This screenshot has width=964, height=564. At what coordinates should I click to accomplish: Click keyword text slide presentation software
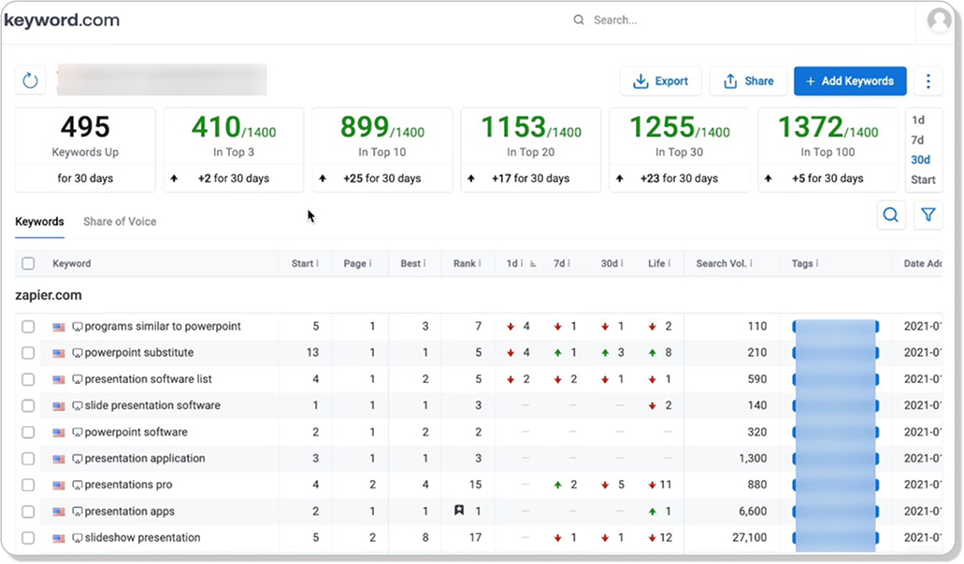click(152, 405)
